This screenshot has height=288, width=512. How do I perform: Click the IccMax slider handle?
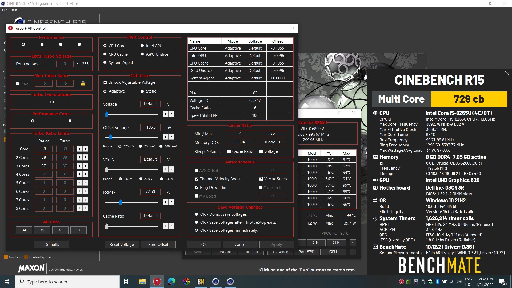click(x=121, y=202)
